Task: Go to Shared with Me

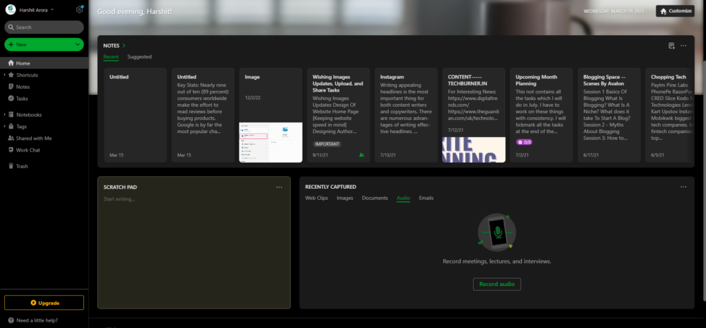Action: tap(34, 138)
